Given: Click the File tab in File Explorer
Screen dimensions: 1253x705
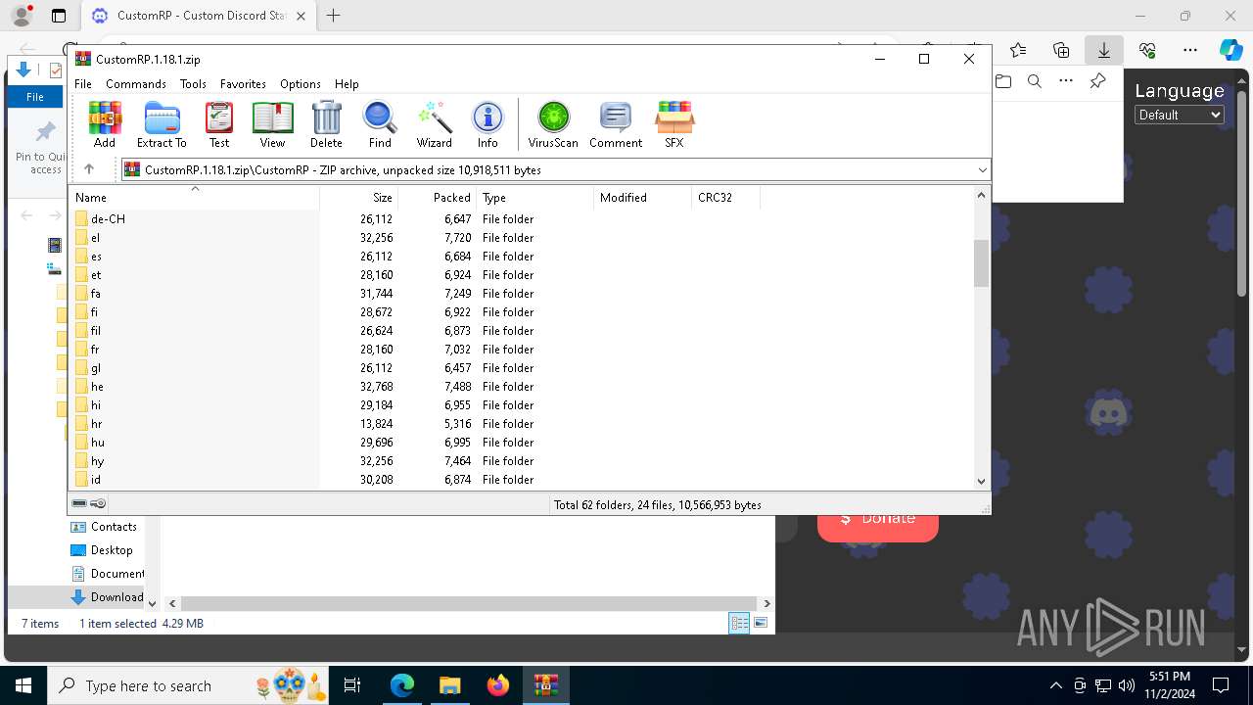Looking at the screenshot, I should pos(35,97).
